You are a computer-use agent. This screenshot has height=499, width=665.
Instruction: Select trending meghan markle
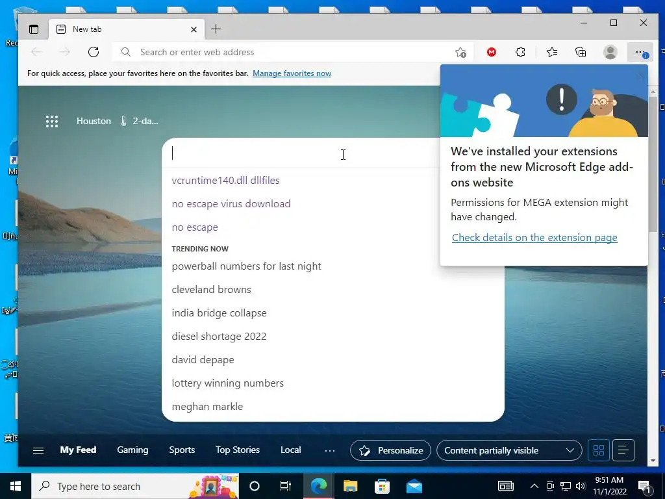click(207, 406)
